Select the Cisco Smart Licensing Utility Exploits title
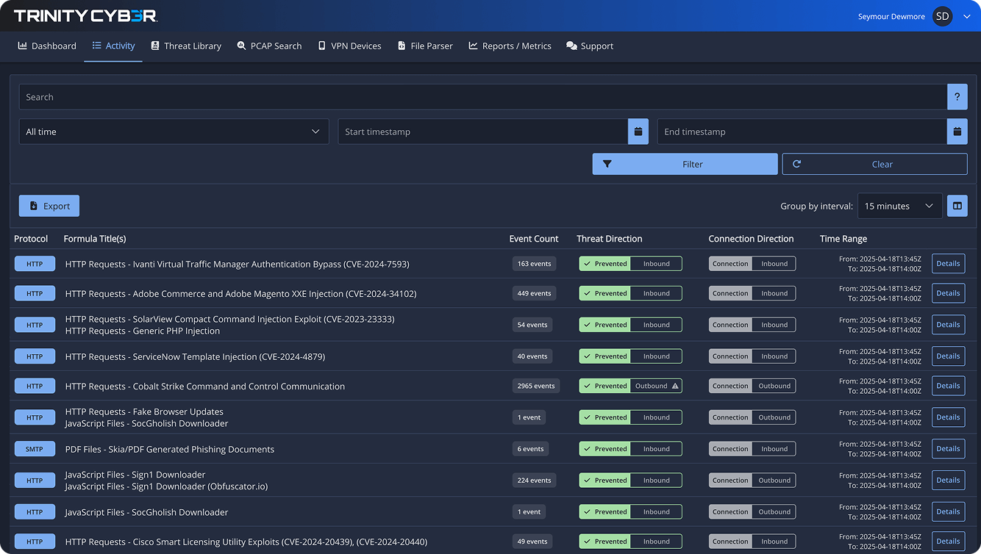This screenshot has width=981, height=554. (x=246, y=542)
